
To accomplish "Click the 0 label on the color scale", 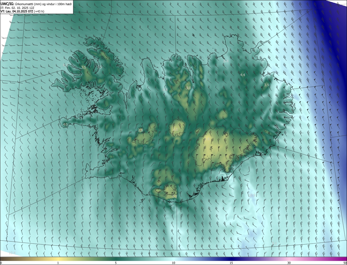I will pos(1,263).
